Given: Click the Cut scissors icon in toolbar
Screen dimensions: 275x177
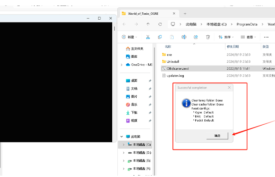Looking at the screenshot, I should [148, 37].
